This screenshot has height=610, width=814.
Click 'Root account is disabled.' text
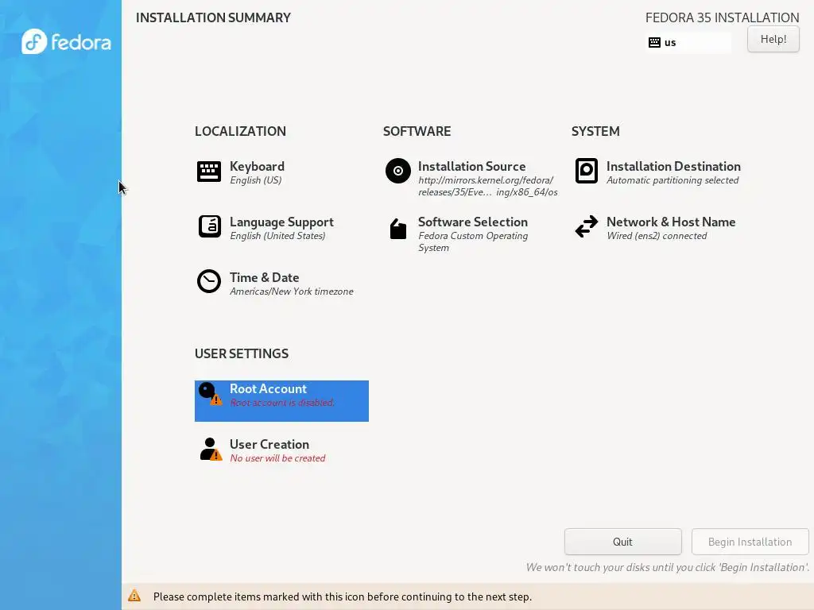tap(282, 403)
